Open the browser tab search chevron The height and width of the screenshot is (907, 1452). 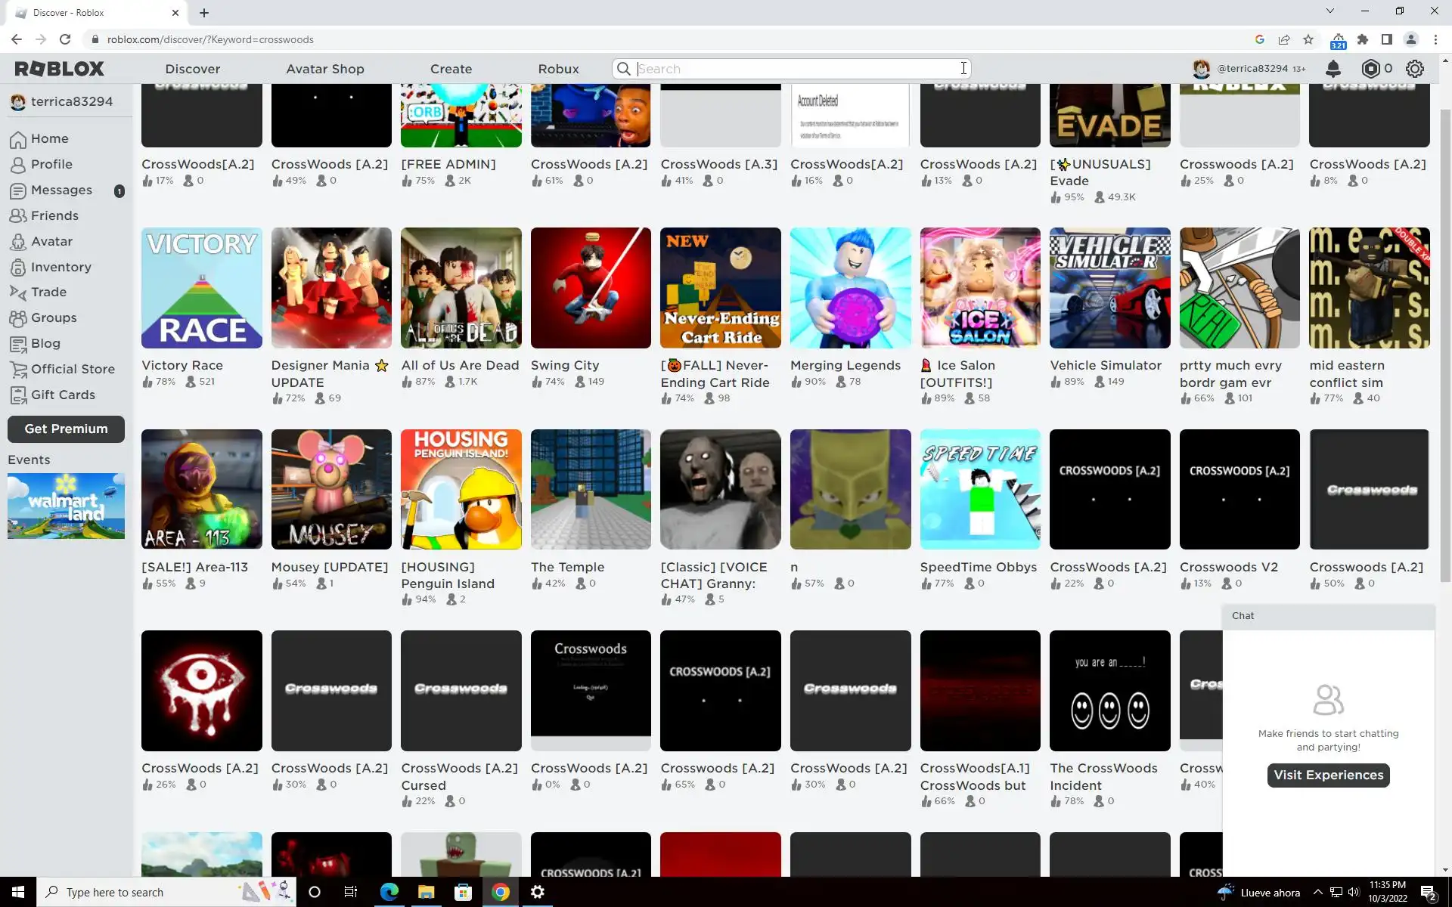point(1329,11)
